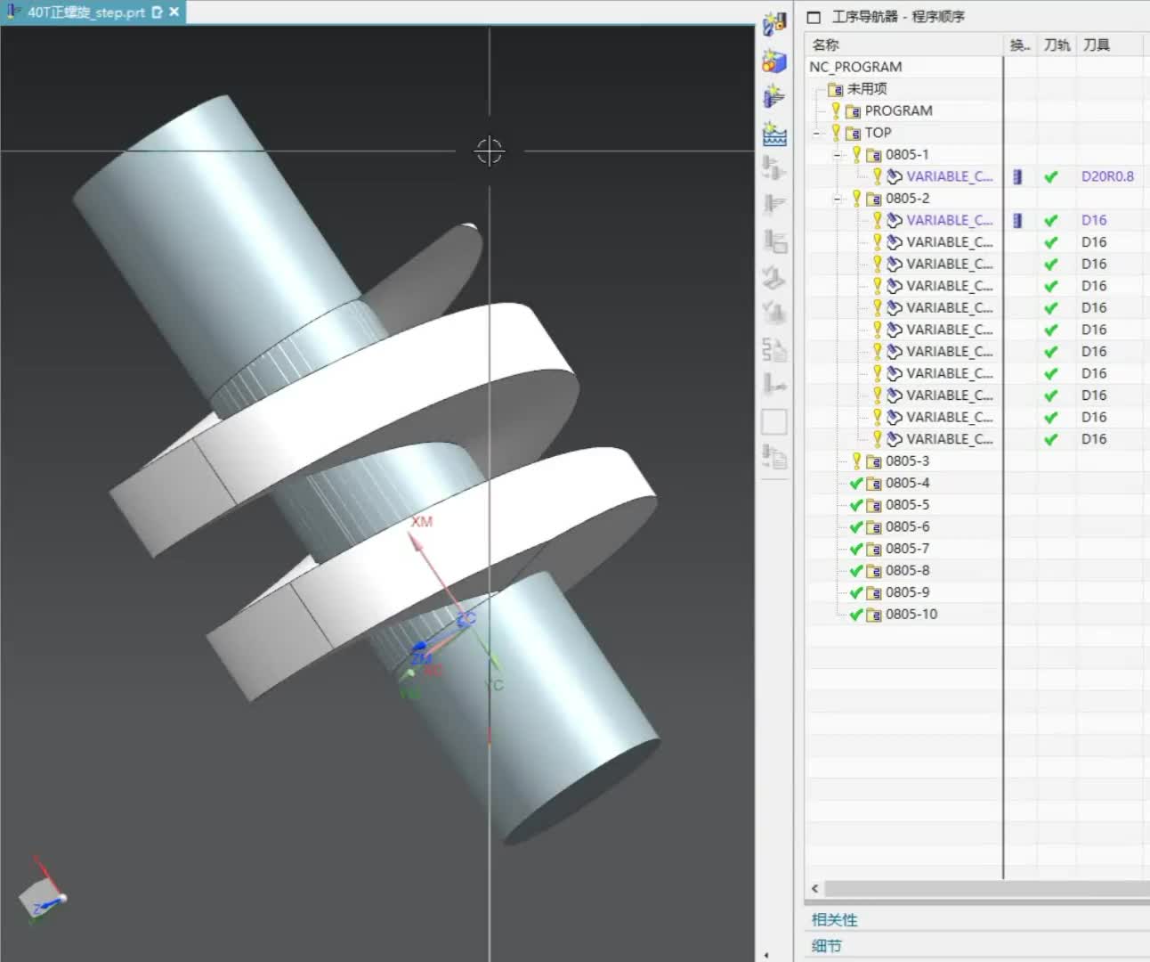
Task: Click the 换.. column header
Action: [1020, 45]
